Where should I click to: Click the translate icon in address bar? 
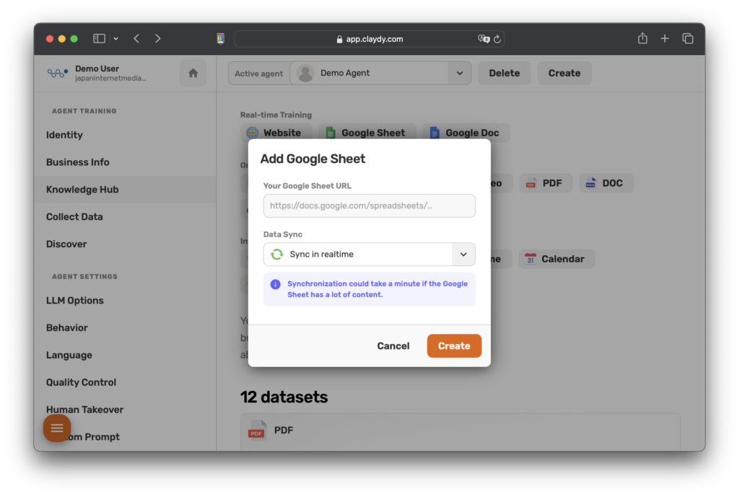click(484, 39)
